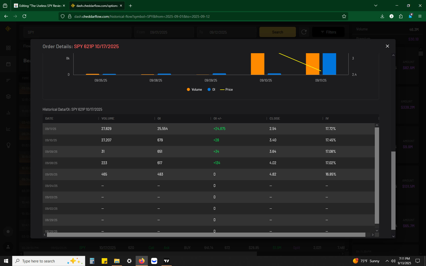Sort table by VOLUME column header
The image size is (426, 266).
108,119
